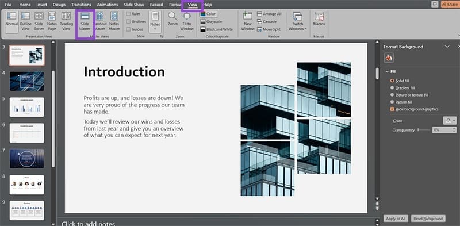
Task: Select slide 8 thumbnail
Action: (26, 185)
